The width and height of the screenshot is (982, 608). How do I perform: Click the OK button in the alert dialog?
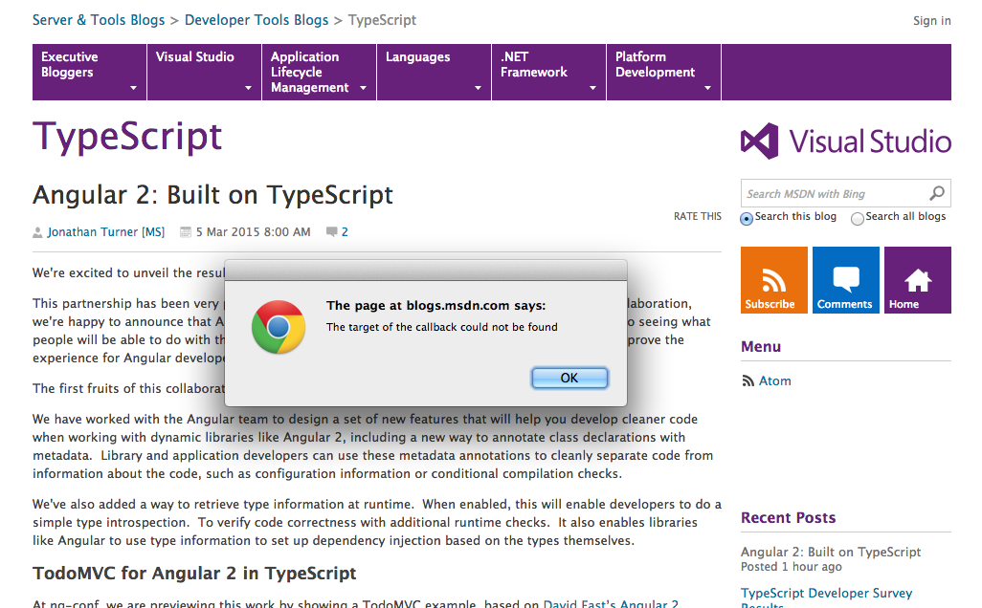coord(569,378)
